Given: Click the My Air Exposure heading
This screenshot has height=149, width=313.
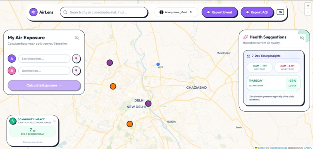Looking at the screenshot, I should click(26, 38).
